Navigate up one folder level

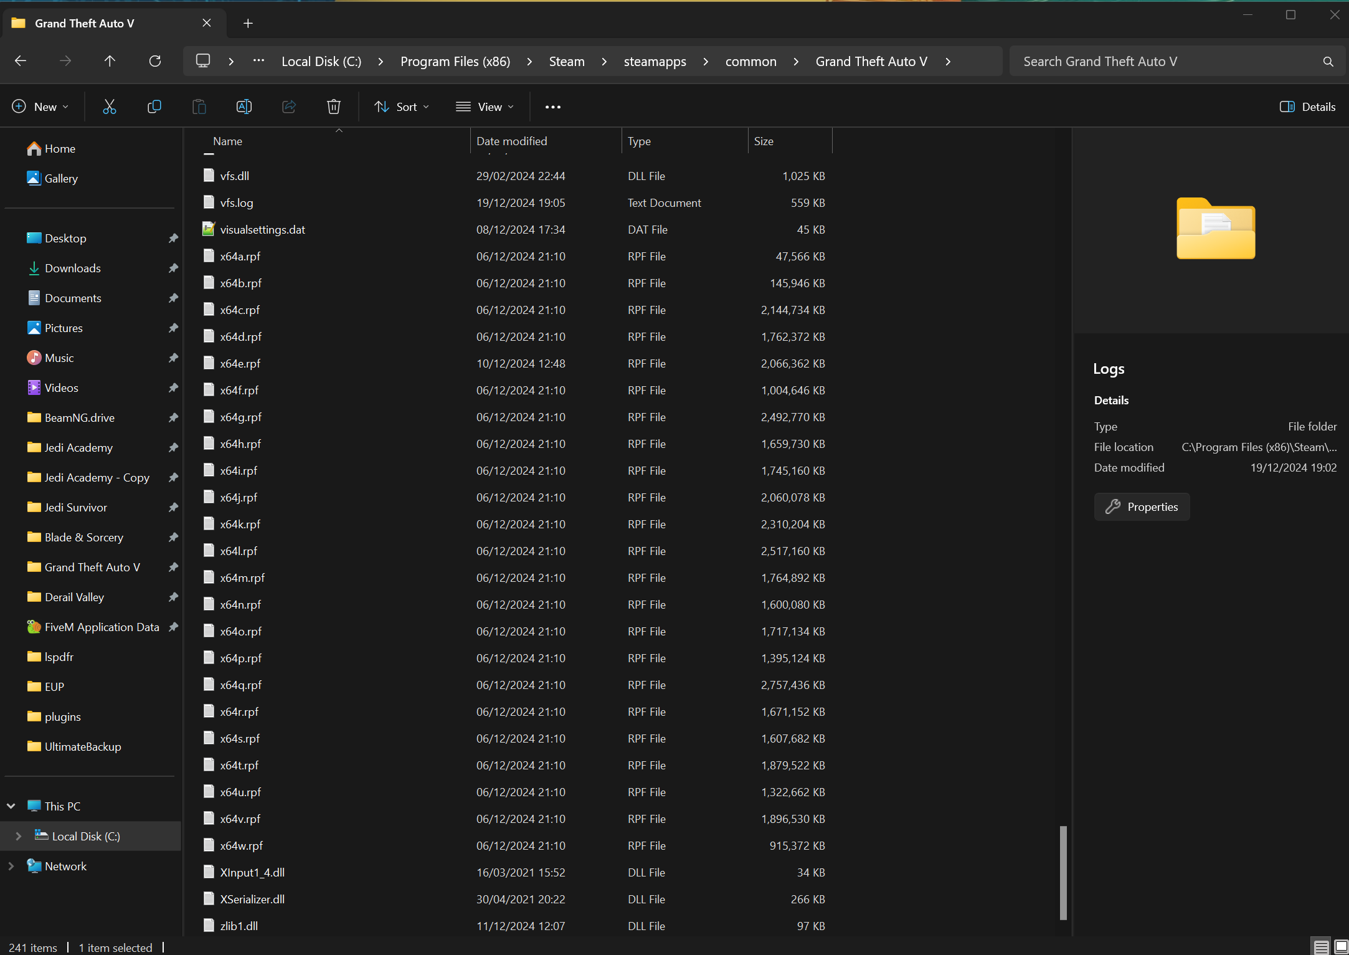(x=110, y=61)
